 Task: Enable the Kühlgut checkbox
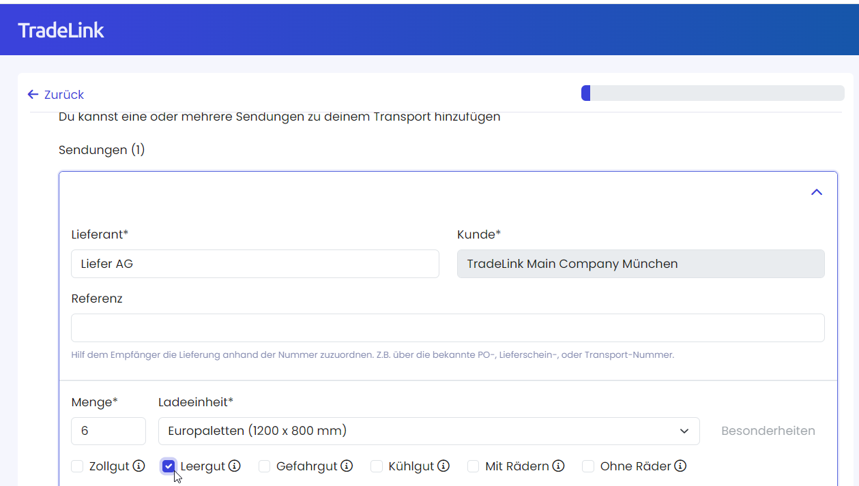[x=377, y=466]
